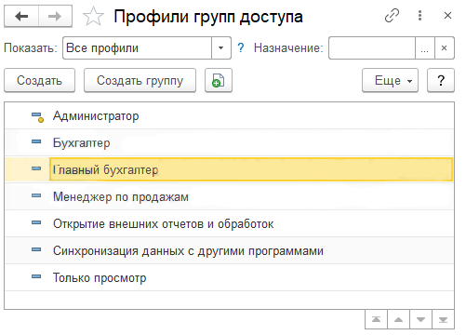The image size is (466, 335).
Task: Add to favorites with the star icon
Action: coord(93,17)
